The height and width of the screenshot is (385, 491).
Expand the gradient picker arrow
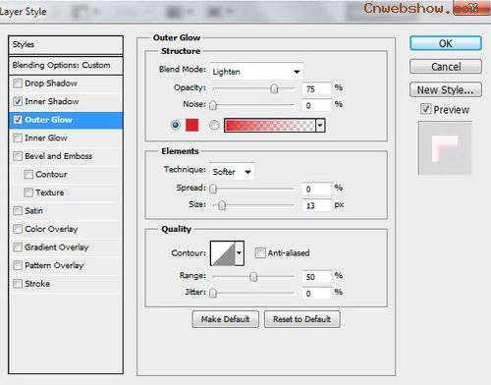[x=320, y=126]
